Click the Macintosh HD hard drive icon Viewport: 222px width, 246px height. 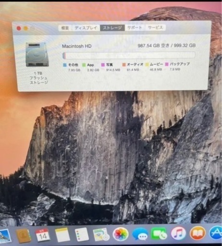click(37, 54)
